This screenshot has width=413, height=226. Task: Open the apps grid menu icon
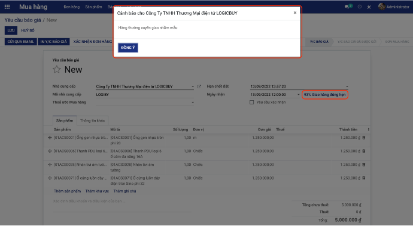click(7, 7)
